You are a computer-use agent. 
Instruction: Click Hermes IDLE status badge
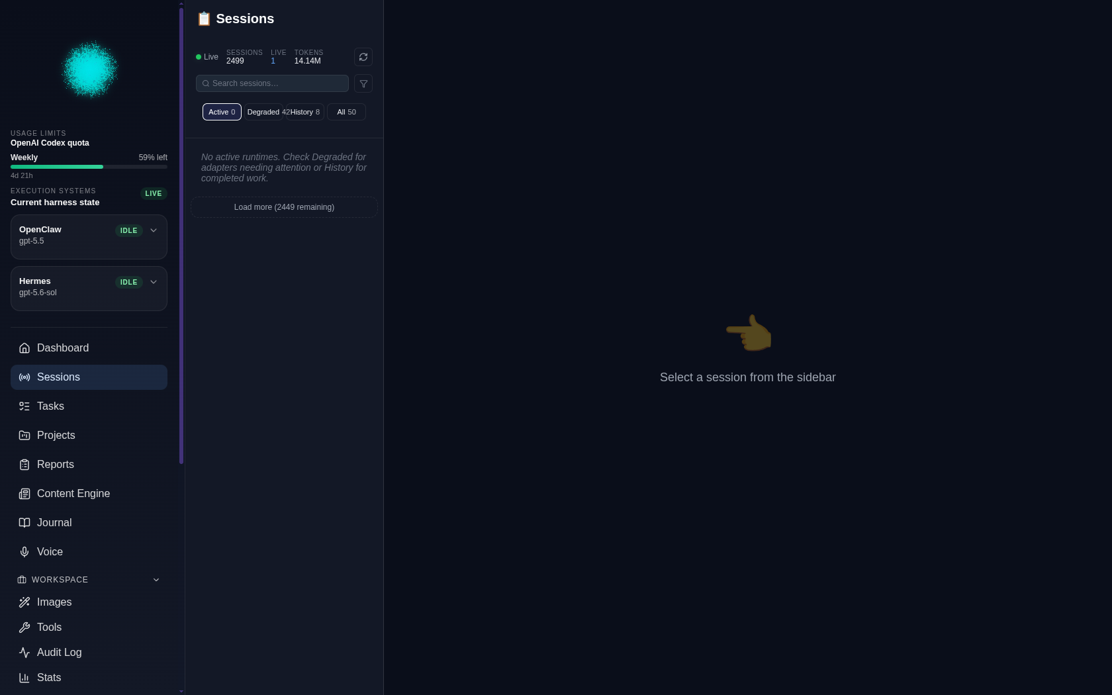pyautogui.click(x=129, y=283)
